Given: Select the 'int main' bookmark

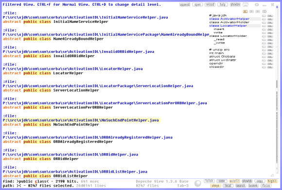Looking at the screenshot, I should coord(216,53).
